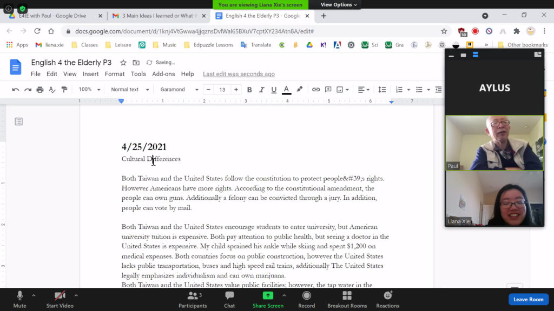The image size is (554, 311).
Task: Click the address bar URL
Action: click(x=194, y=31)
